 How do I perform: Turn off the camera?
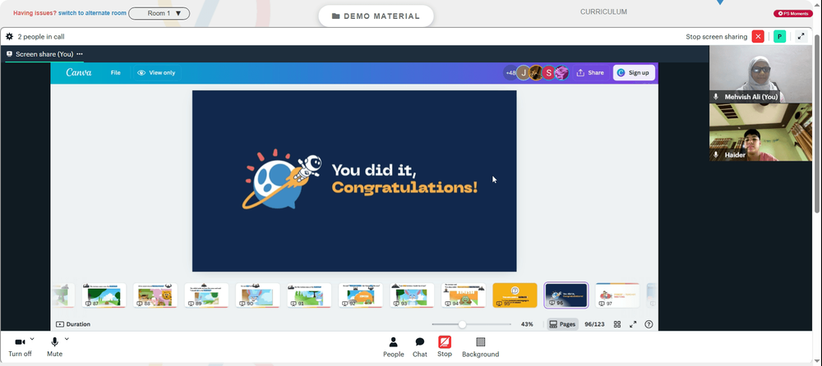[20, 347]
